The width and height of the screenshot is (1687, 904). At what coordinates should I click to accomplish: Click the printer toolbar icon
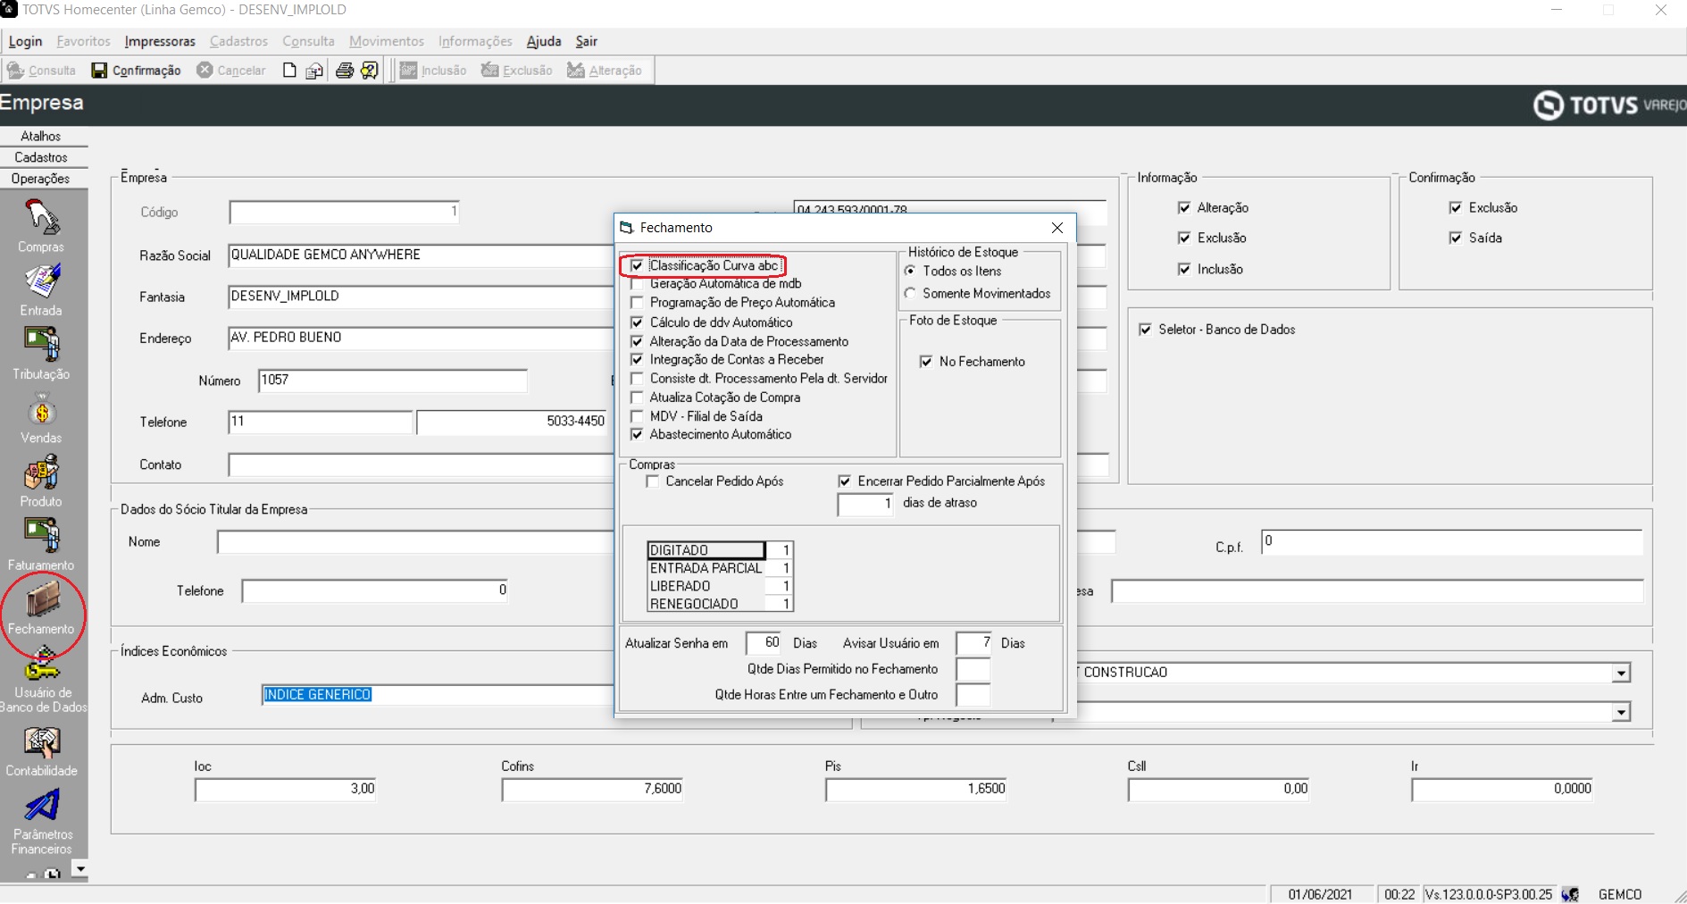click(344, 71)
